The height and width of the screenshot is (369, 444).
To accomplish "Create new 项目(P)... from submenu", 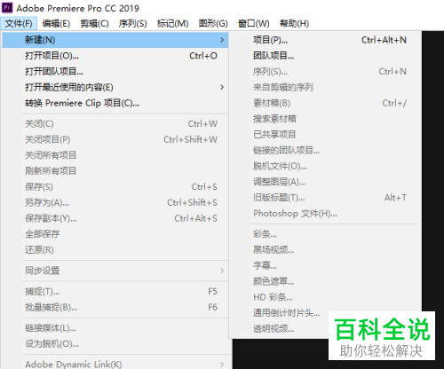I will coord(326,40).
